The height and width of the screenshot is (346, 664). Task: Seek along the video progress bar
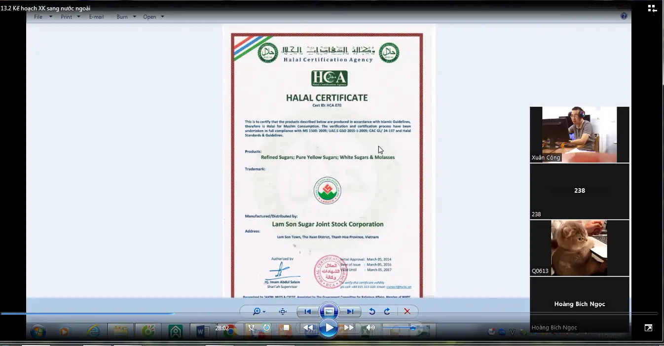[x=329, y=313]
